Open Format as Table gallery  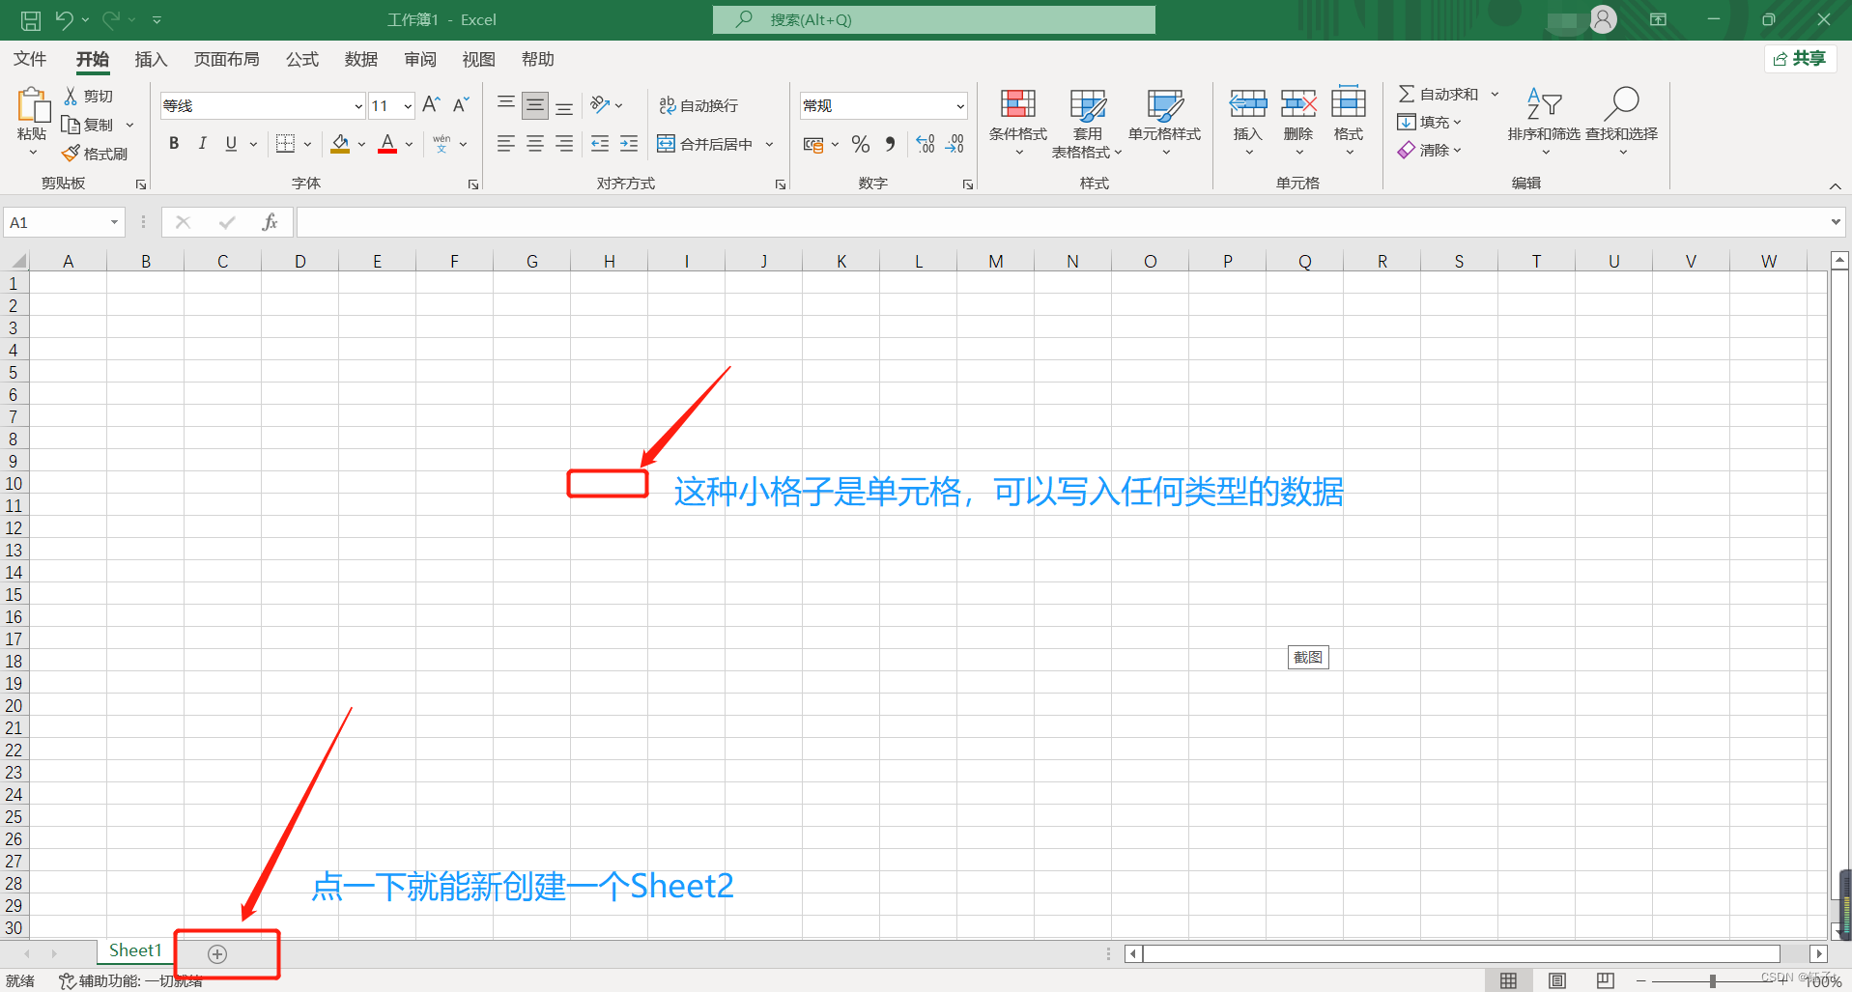pyautogui.click(x=1087, y=123)
